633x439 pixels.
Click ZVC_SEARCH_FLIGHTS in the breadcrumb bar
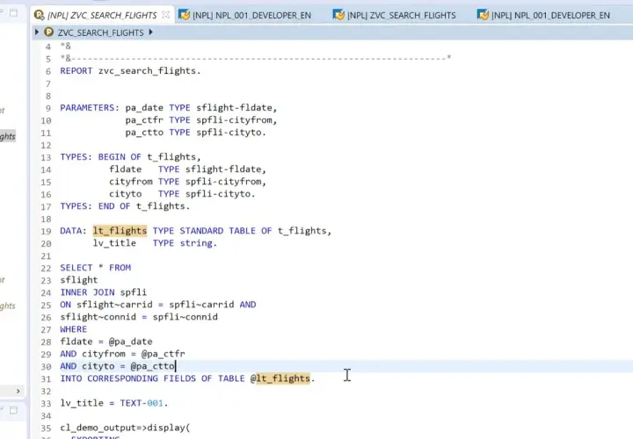[x=100, y=32]
